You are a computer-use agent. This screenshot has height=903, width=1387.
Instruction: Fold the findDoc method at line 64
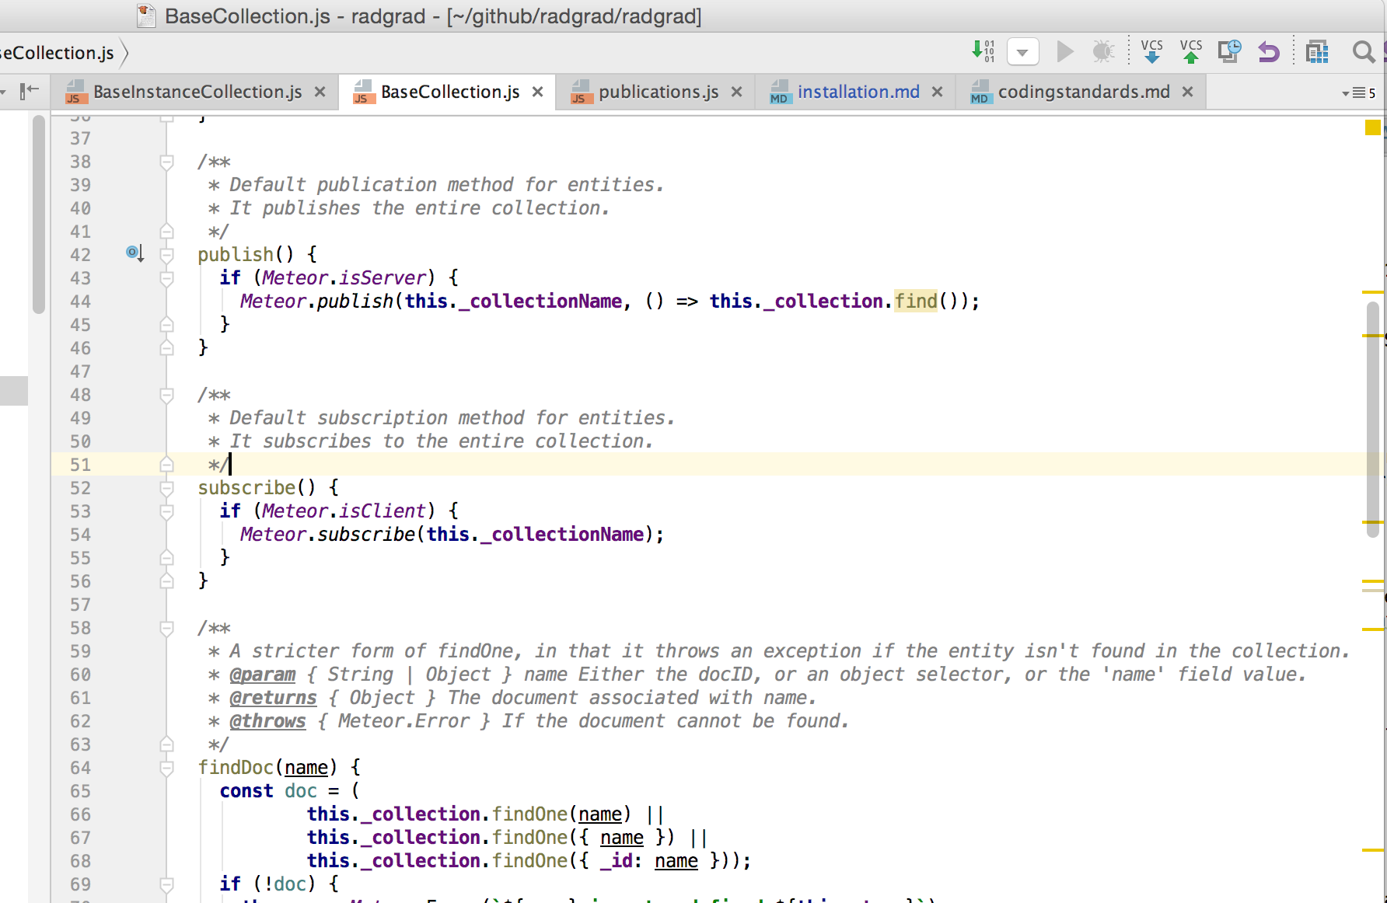[x=166, y=768]
